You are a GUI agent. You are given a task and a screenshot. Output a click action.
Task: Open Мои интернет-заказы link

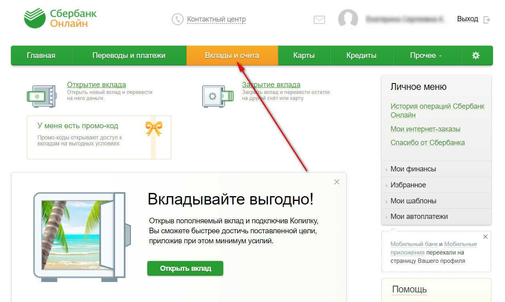point(425,129)
